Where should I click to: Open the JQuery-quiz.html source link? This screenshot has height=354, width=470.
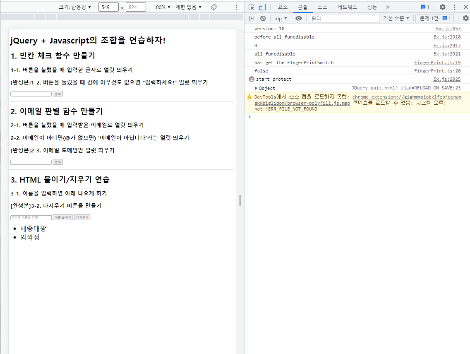(406, 88)
